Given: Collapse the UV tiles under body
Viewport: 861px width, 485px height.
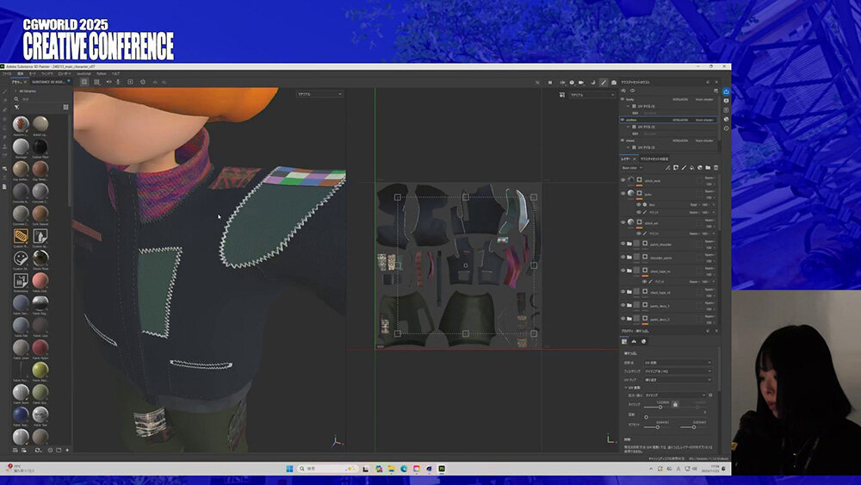Looking at the screenshot, I should 629,106.
